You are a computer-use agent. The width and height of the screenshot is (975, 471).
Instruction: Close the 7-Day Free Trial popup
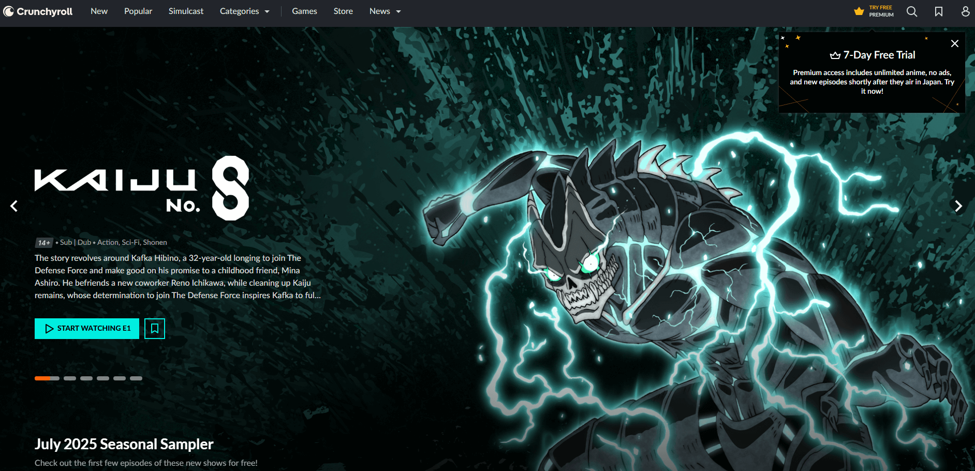[955, 43]
